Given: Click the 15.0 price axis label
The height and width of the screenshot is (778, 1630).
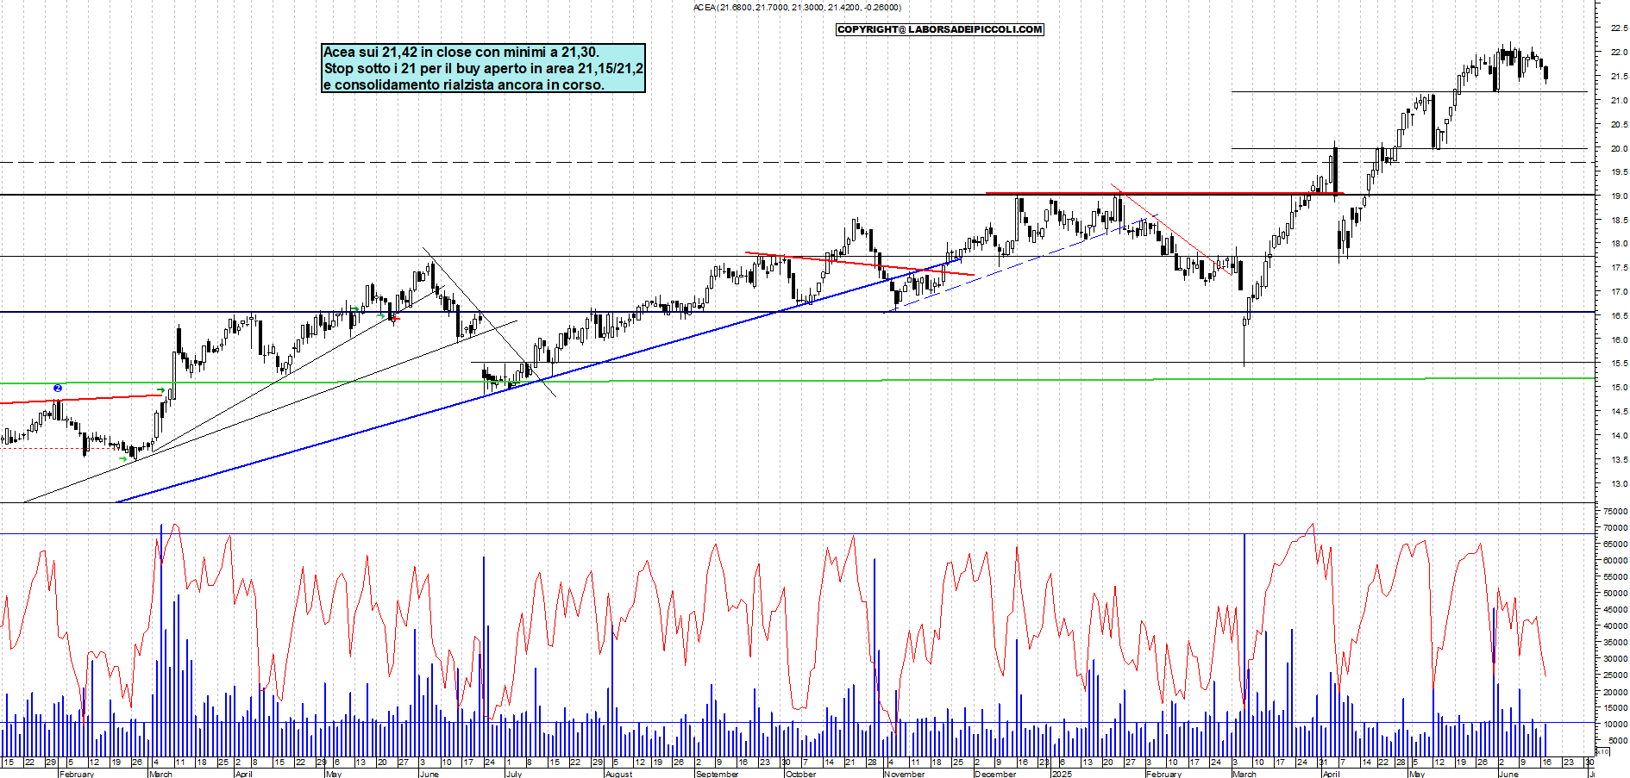Looking at the screenshot, I should (x=1619, y=388).
